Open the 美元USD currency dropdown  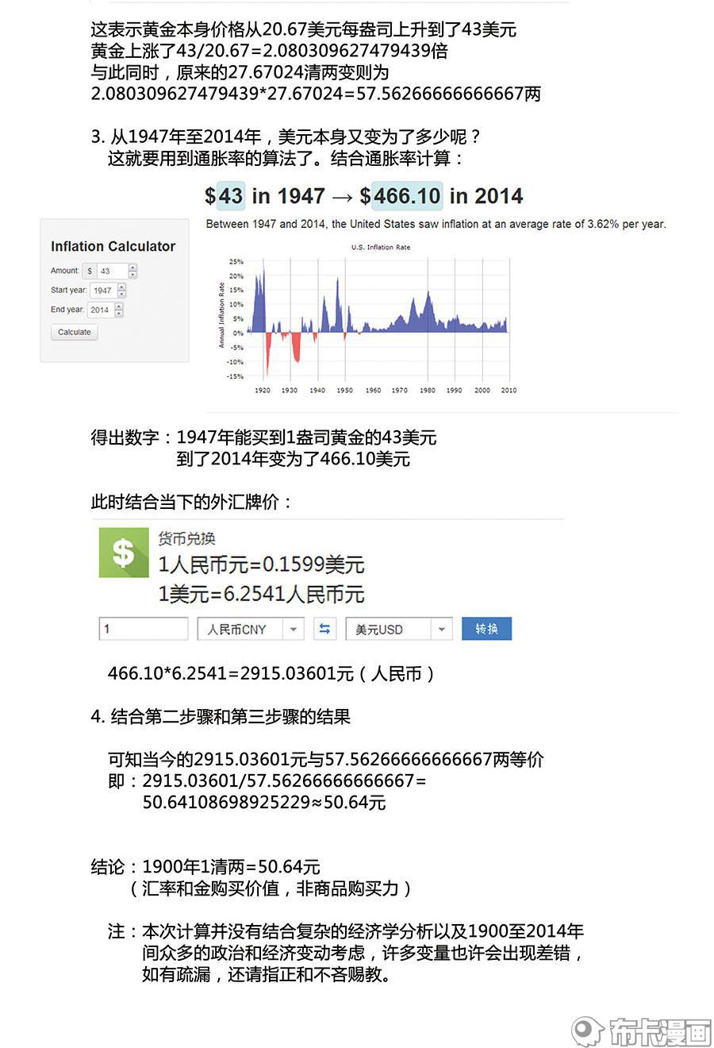tap(398, 629)
